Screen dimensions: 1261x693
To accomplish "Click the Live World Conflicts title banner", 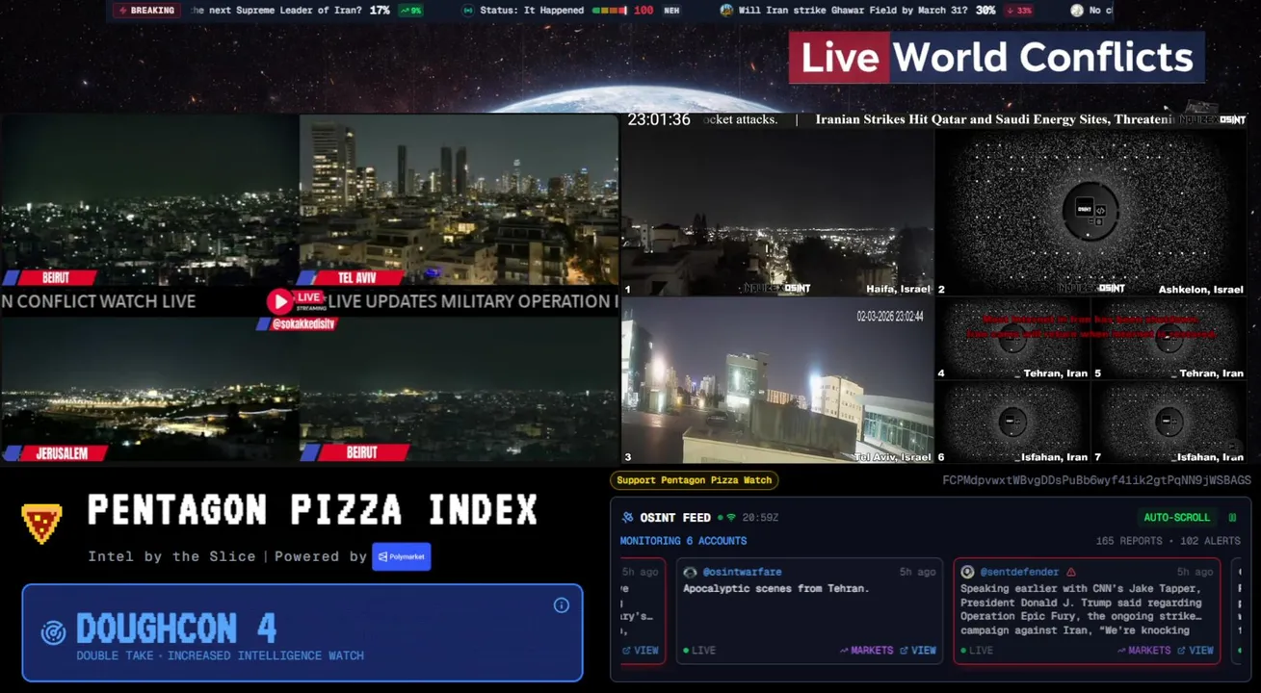I will click(996, 58).
